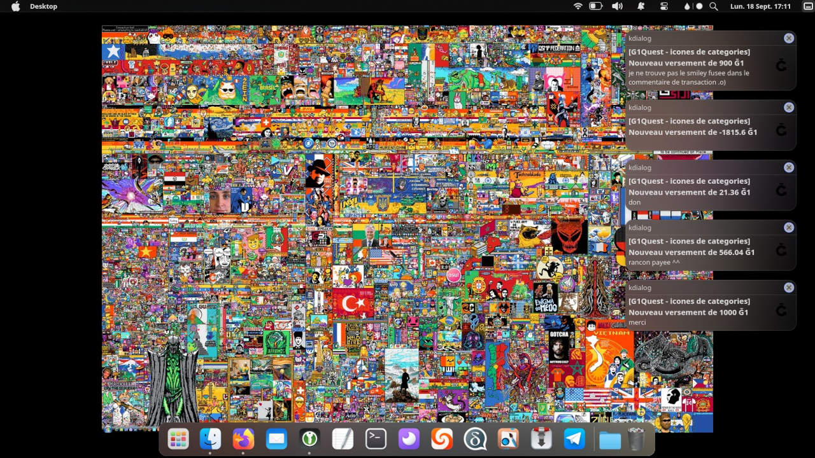Click 'Nouveau versement de 1000 Ğ1' text

click(x=688, y=312)
